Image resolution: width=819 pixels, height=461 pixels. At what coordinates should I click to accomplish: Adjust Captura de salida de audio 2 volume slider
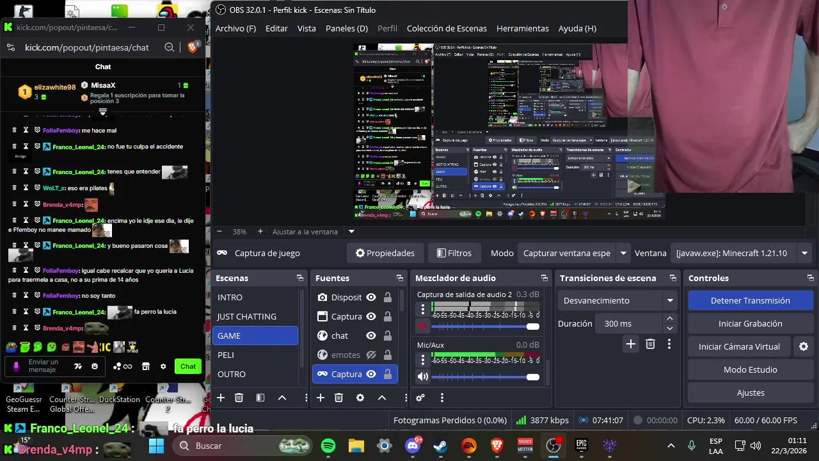pos(486,327)
